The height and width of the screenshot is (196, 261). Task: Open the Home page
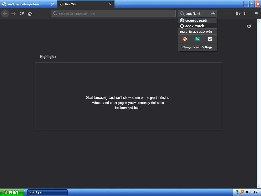[x=30, y=14]
